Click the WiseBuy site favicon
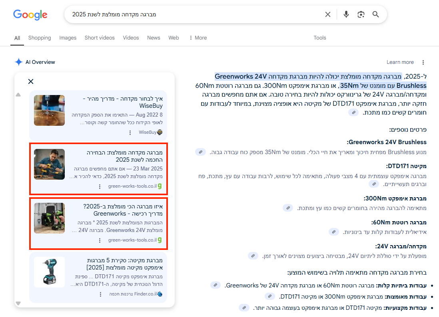 (x=160, y=132)
